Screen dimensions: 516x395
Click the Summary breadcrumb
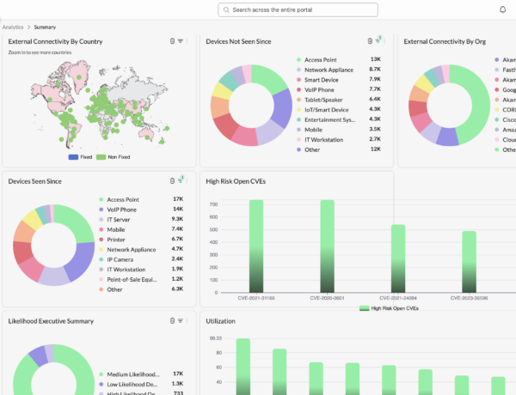45,27
